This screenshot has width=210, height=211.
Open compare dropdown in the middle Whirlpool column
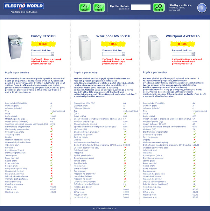coord(114,54)
